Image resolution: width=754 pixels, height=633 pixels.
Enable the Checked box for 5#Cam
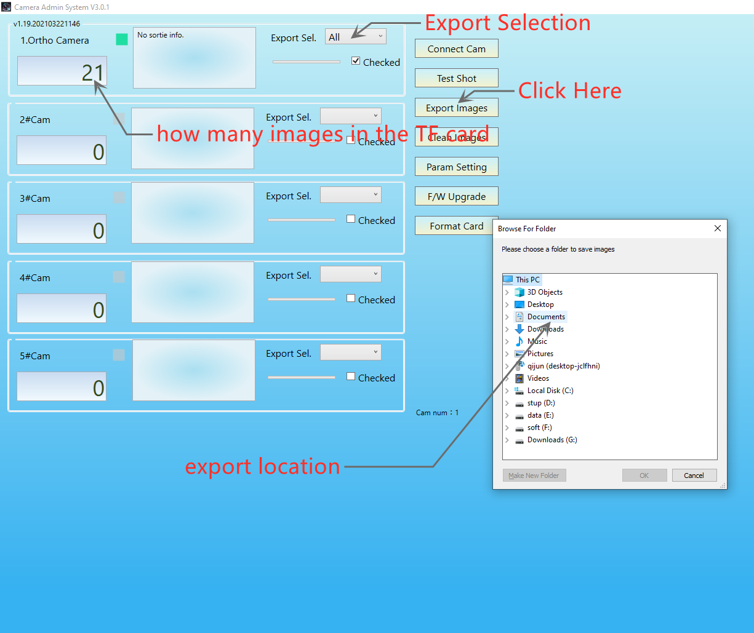click(350, 378)
